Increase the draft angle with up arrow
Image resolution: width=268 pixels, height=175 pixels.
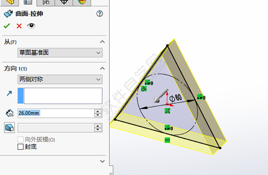pos(98,126)
